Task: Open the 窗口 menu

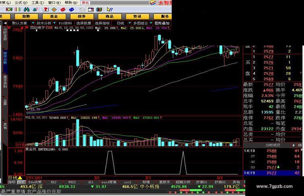Action: (x=54, y=3)
